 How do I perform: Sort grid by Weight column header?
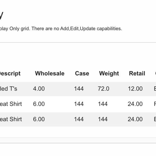coord(109,74)
